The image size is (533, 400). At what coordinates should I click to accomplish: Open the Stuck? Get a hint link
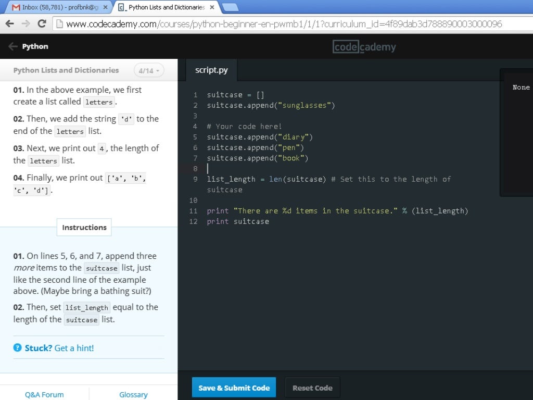(59, 348)
